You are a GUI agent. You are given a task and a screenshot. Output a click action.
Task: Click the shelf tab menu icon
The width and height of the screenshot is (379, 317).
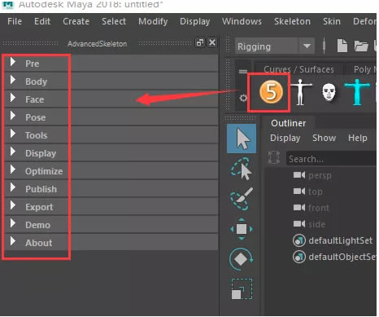coord(243,72)
